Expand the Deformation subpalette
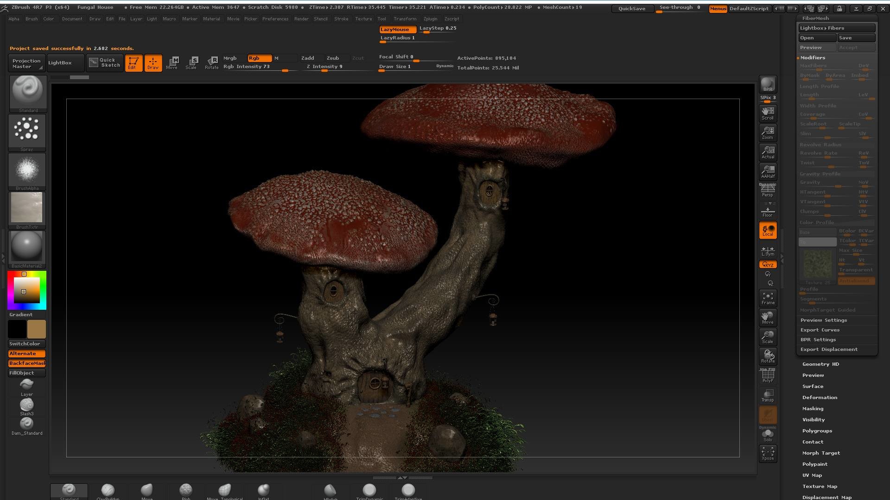 click(820, 397)
